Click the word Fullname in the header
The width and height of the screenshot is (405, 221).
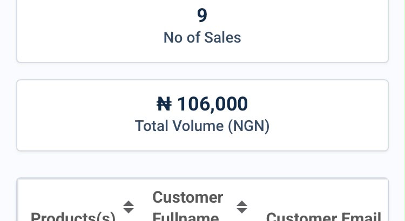186,216
